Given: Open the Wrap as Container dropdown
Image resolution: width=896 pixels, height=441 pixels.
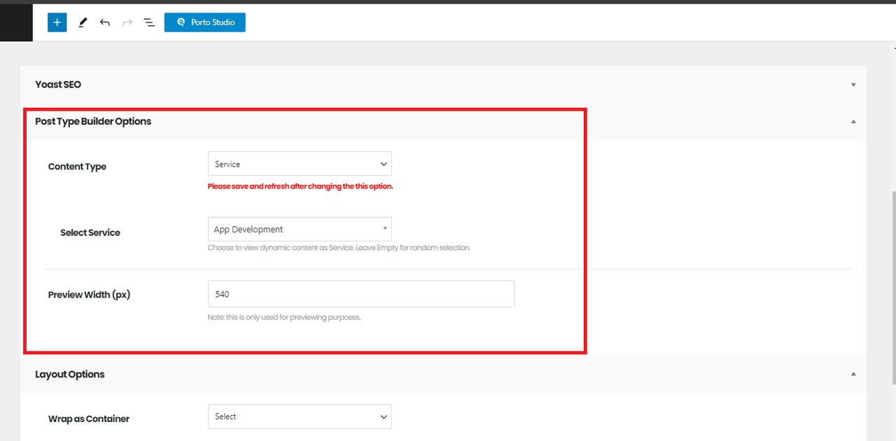Looking at the screenshot, I should click(x=300, y=416).
